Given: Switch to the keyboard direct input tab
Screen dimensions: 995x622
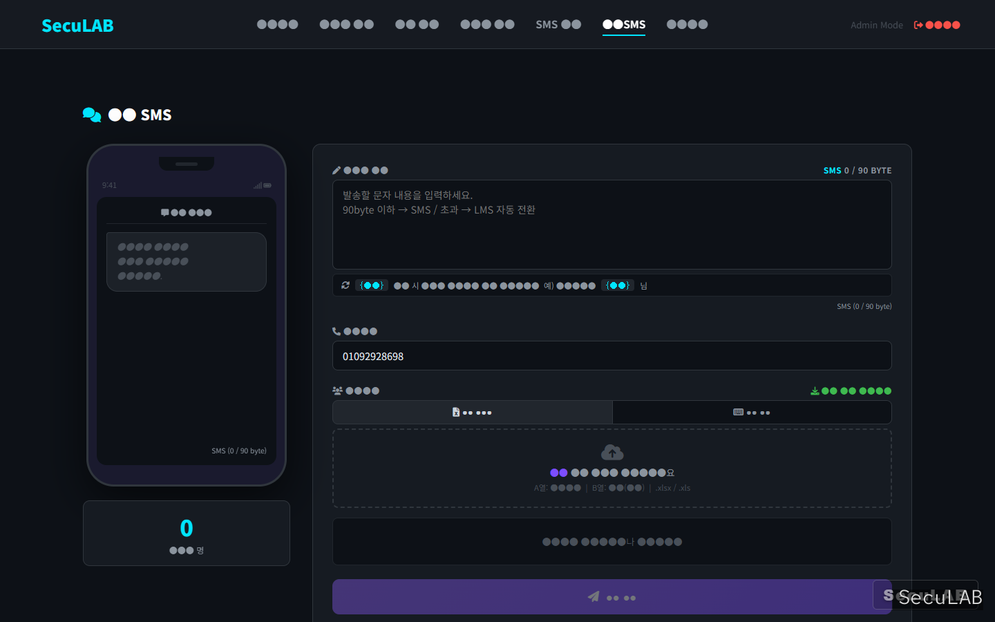Looking at the screenshot, I should (752, 413).
